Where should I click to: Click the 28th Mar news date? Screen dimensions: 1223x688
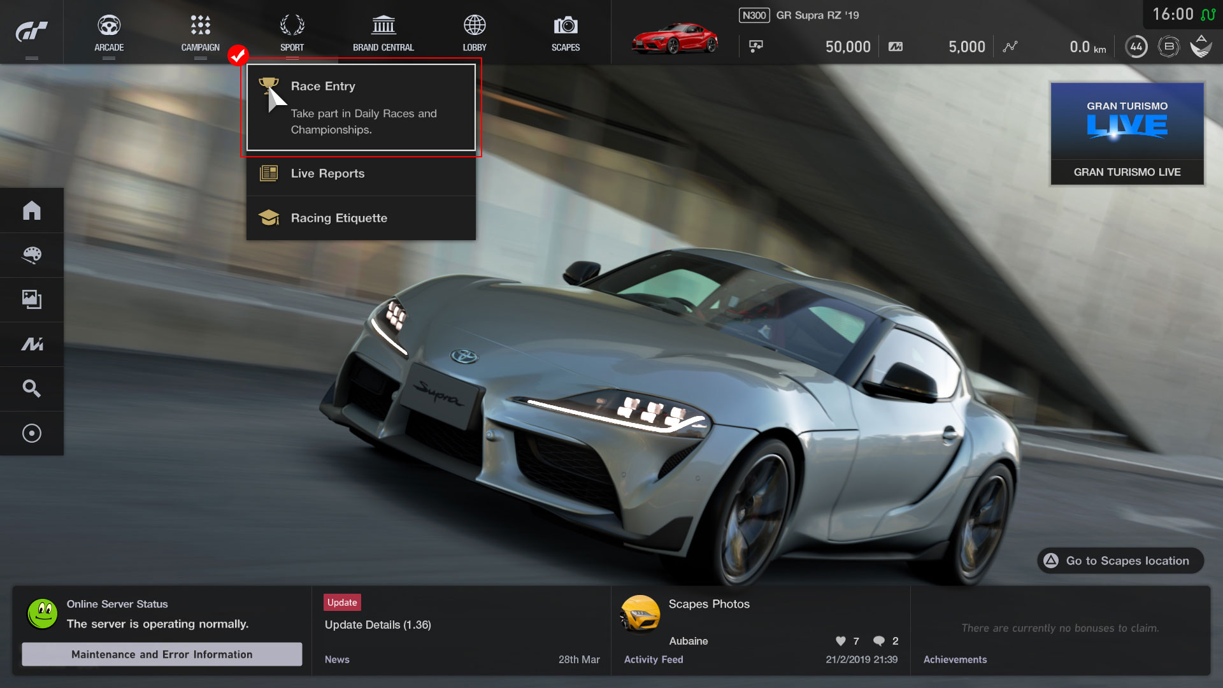[x=579, y=659]
